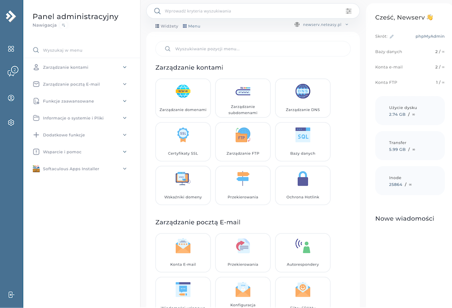Image resolution: width=452 pixels, height=308 pixels.
Task: Open Bazy danych tile
Action: pos(302,141)
